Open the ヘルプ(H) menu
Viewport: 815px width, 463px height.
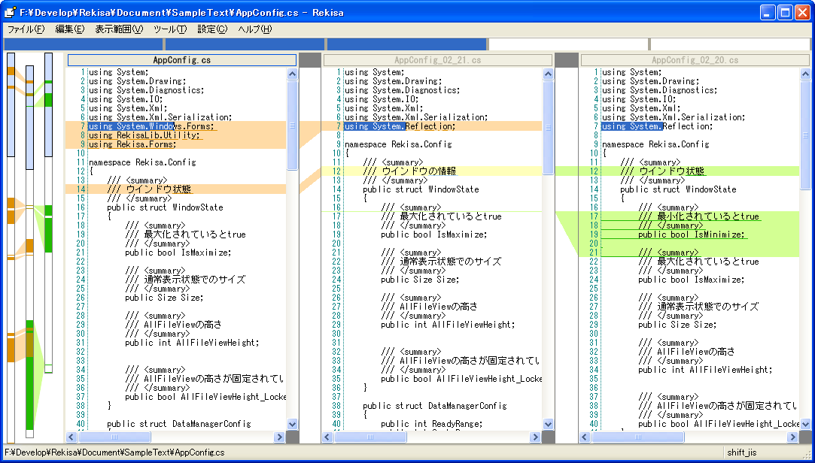[254, 29]
